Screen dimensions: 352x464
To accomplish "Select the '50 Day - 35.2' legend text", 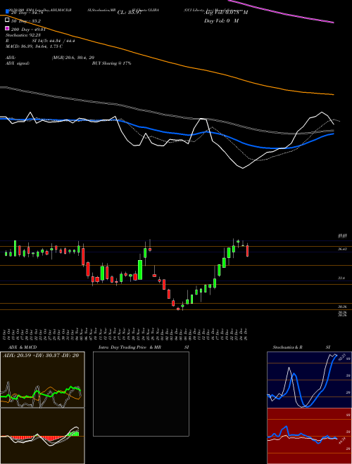I will [x=26, y=20].
